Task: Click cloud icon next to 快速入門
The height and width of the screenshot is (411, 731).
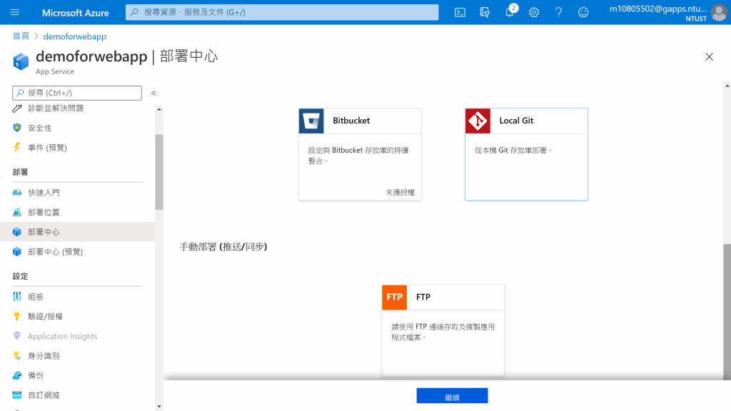Action: point(17,193)
